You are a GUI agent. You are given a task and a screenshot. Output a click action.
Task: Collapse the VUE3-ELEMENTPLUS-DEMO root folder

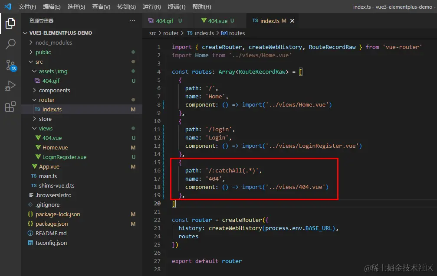pyautogui.click(x=25, y=33)
